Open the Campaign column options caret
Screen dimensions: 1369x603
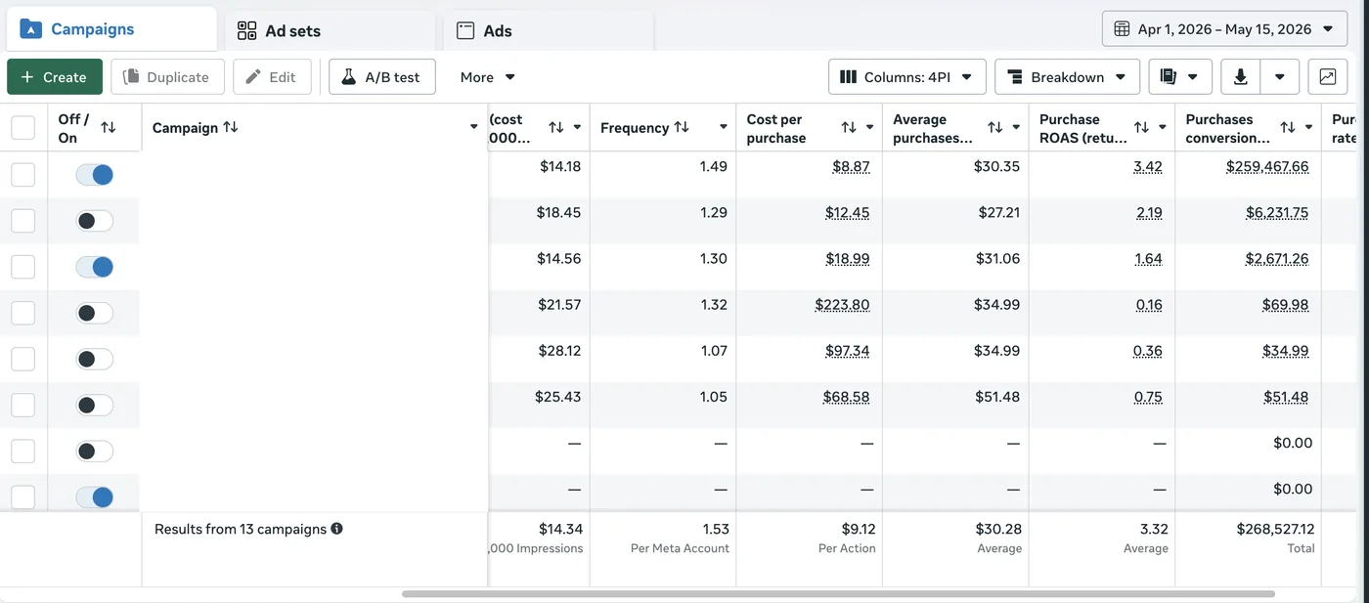[x=474, y=128]
